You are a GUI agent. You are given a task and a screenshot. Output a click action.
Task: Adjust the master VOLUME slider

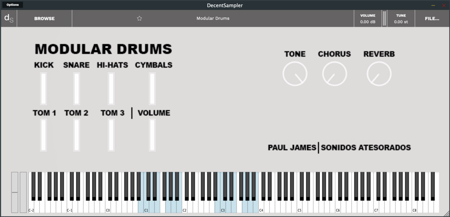click(152, 135)
